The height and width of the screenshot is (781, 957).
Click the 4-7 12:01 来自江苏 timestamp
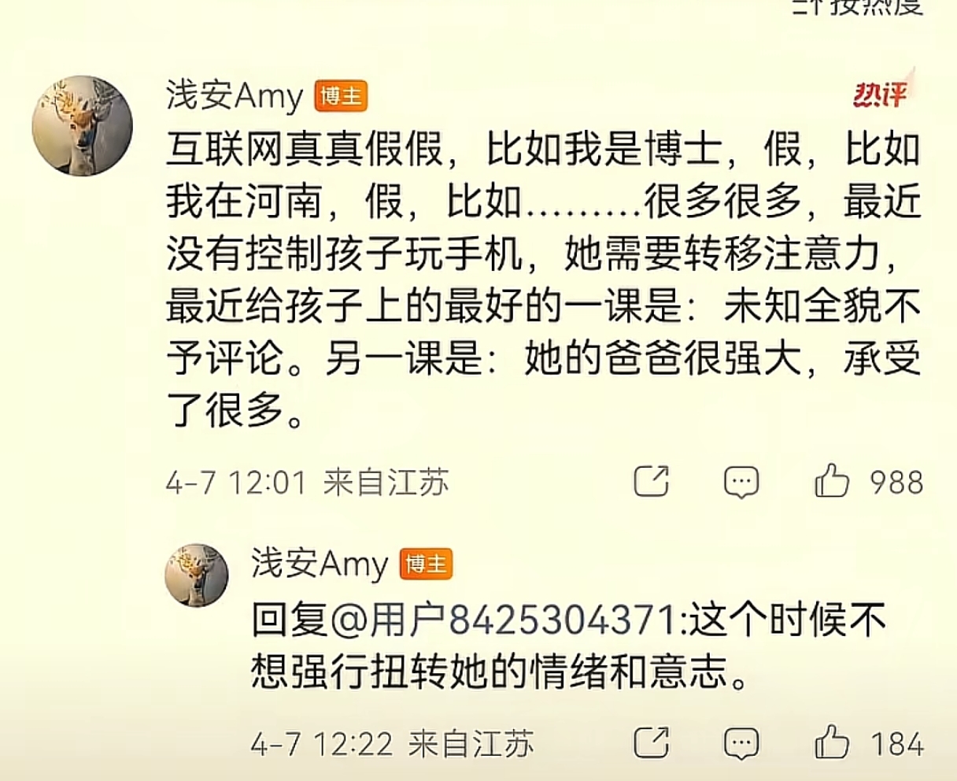tap(307, 481)
